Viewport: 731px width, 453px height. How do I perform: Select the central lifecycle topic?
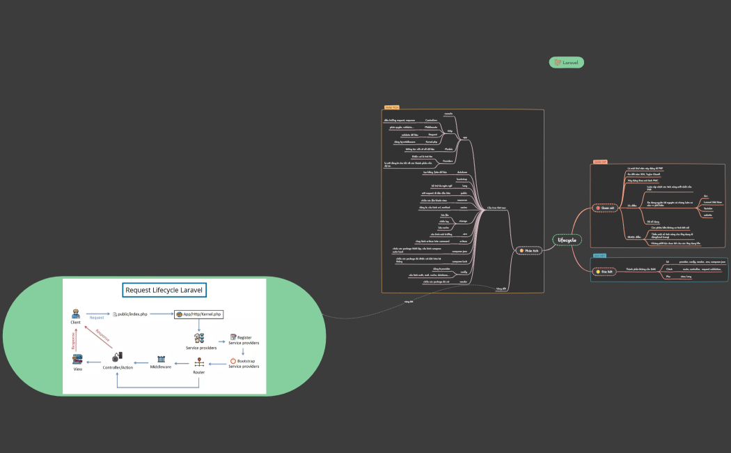[567, 240]
